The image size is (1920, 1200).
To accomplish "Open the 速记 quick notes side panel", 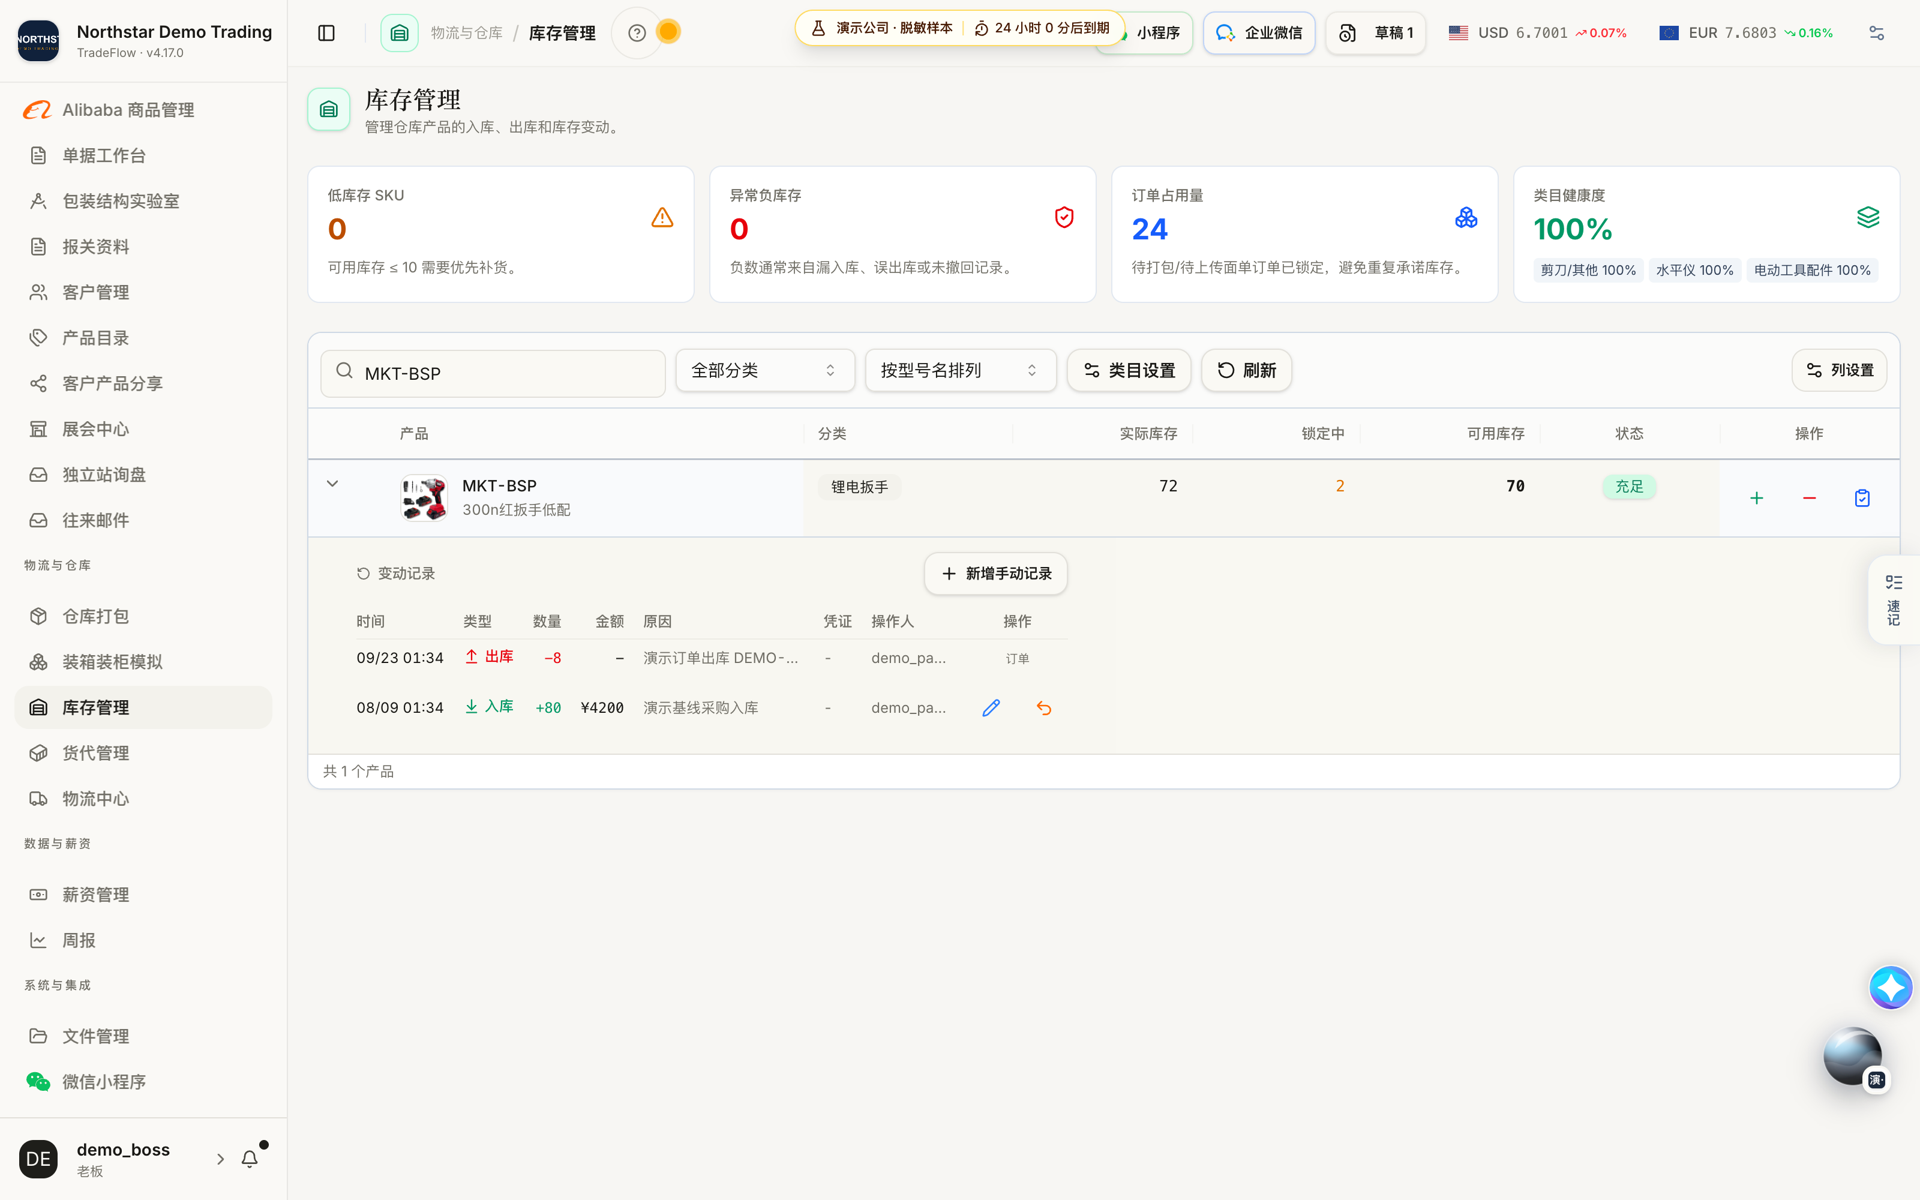I will [x=1894, y=600].
